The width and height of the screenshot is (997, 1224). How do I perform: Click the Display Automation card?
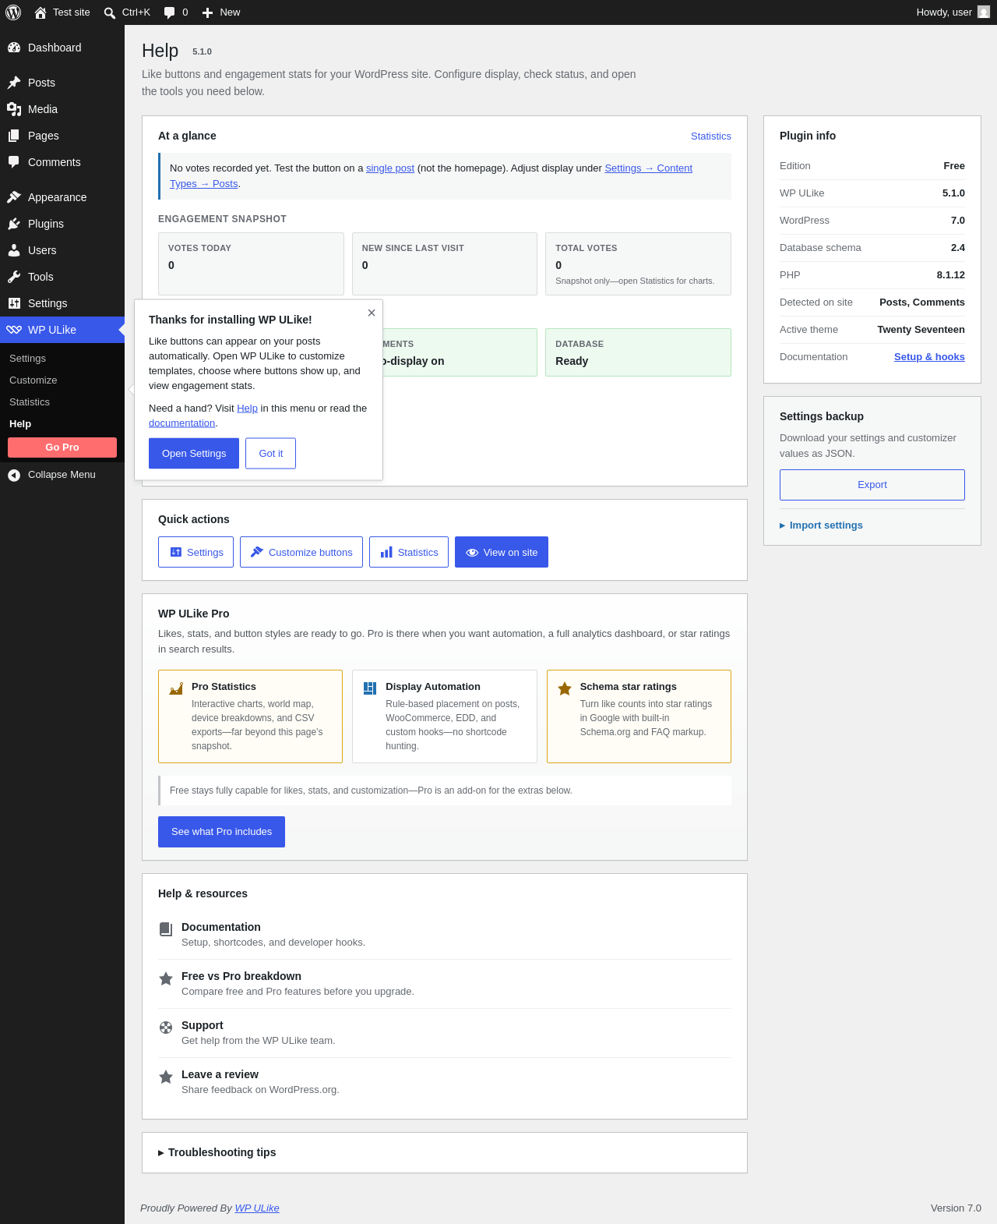pyautogui.click(x=445, y=716)
